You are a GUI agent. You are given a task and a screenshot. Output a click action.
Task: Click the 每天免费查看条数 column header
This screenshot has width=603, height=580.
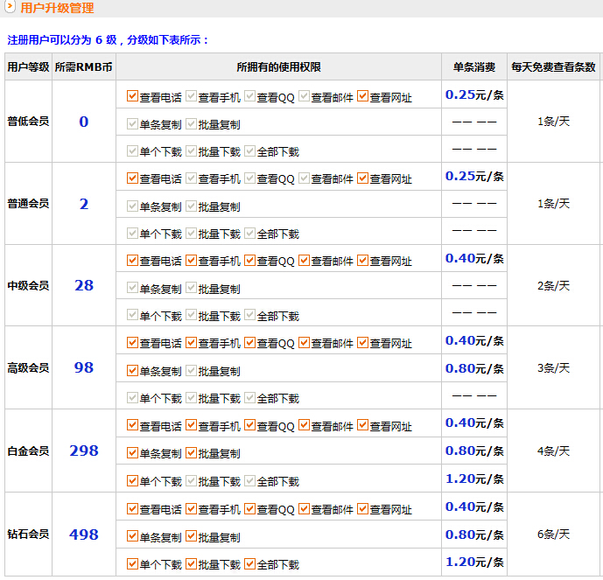[553, 67]
